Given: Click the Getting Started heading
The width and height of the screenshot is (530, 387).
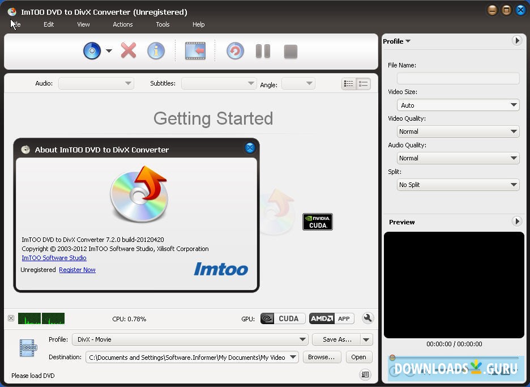Looking at the screenshot, I should (x=213, y=118).
